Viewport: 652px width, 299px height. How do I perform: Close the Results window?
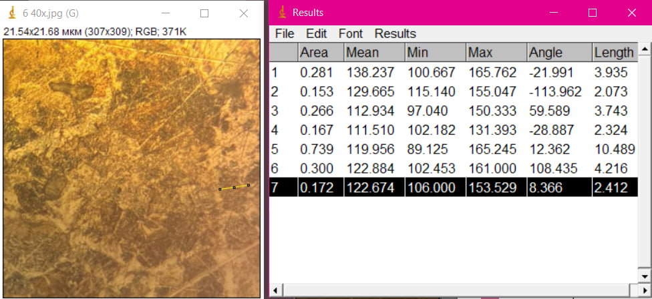coord(632,13)
